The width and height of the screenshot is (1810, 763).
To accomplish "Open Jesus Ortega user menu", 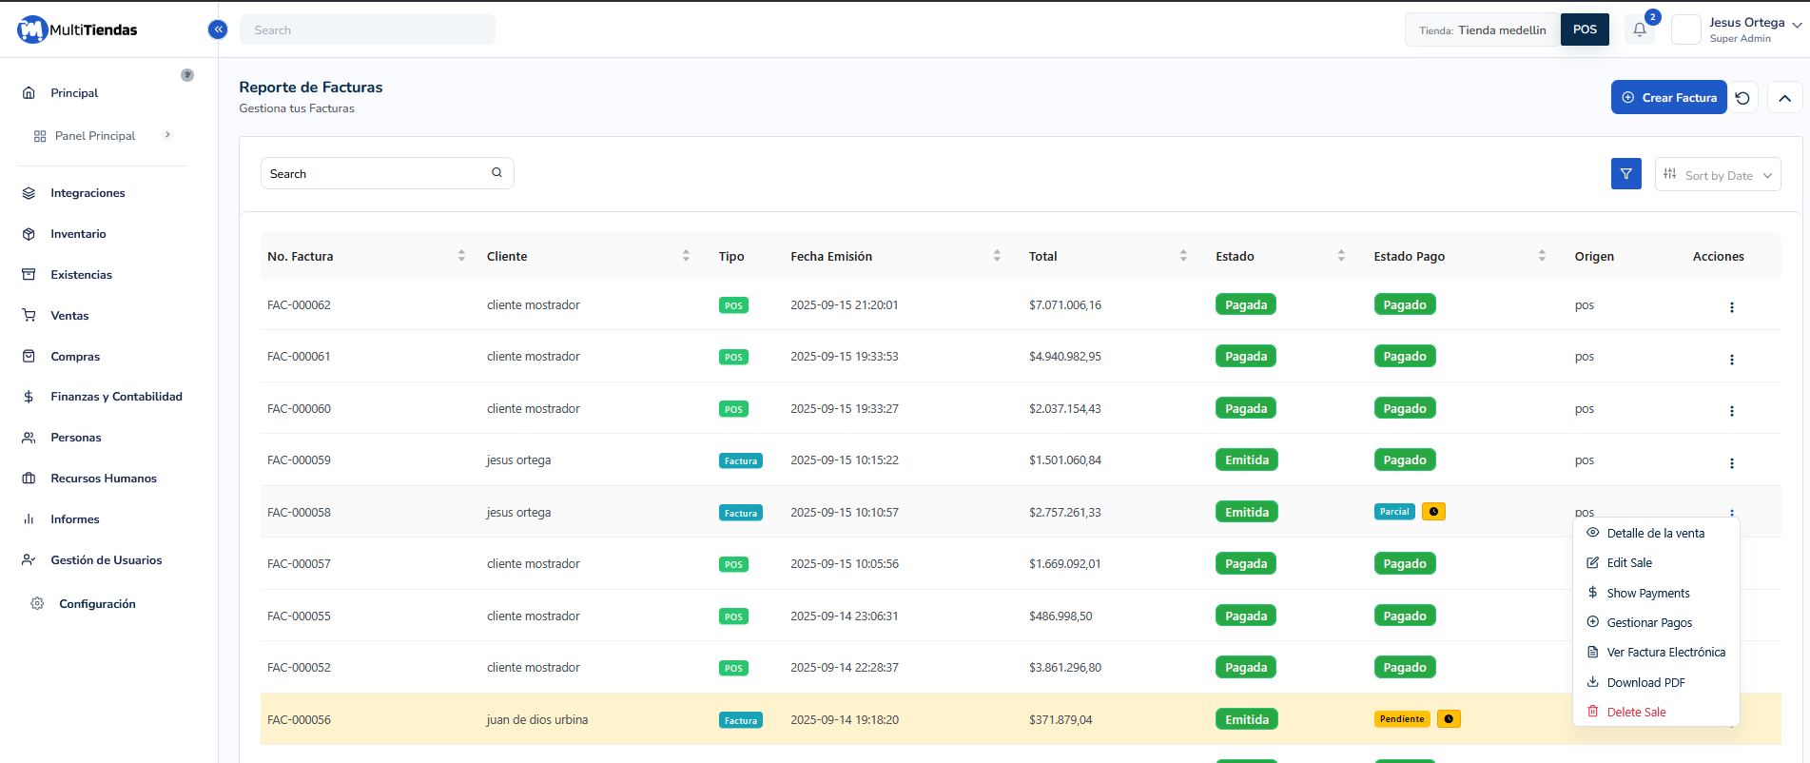I will (1754, 29).
